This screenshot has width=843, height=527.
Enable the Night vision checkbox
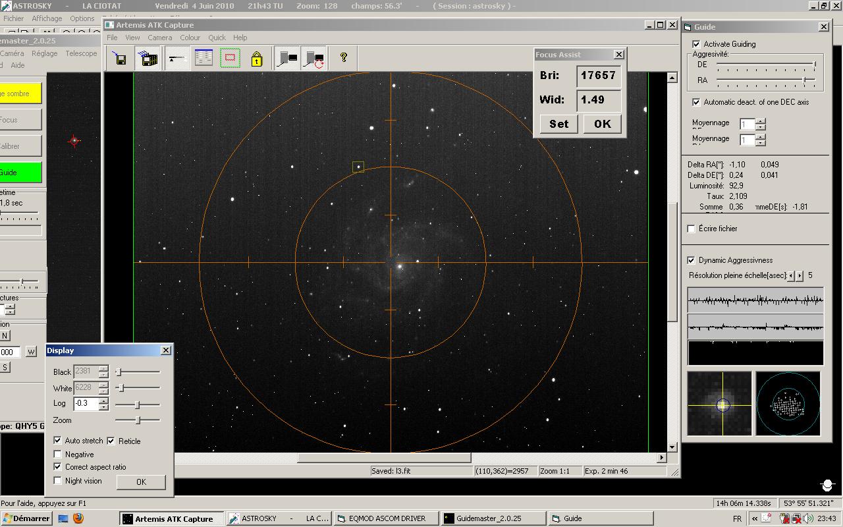(x=58, y=481)
